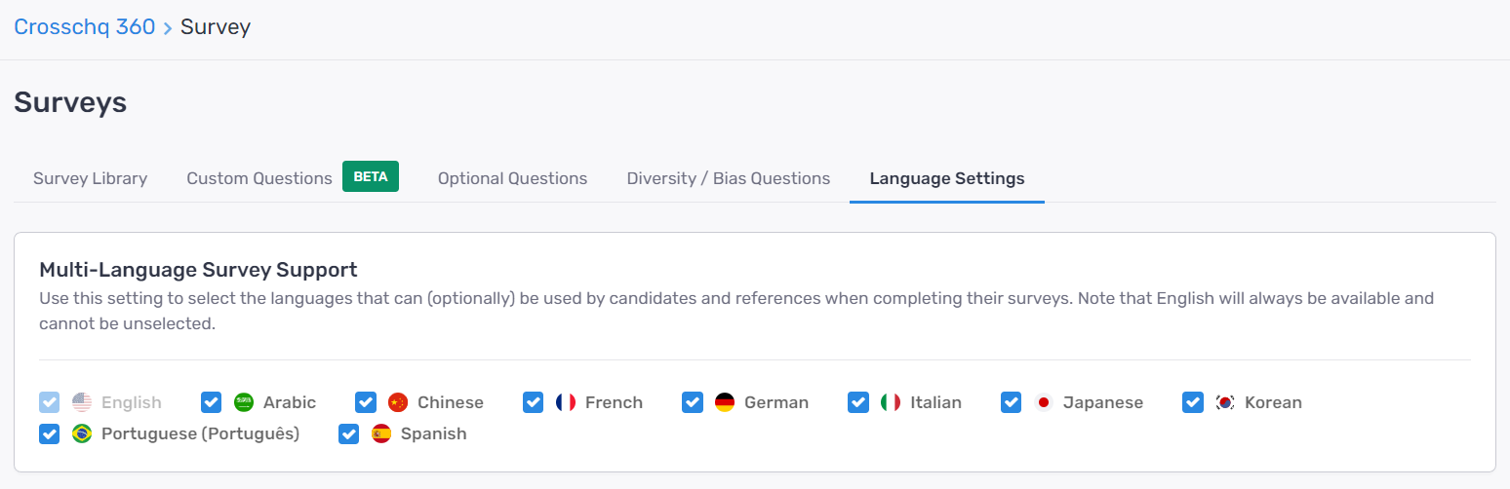Click the Chinese flag icon
This screenshot has width=1510, height=489.
coord(398,402)
